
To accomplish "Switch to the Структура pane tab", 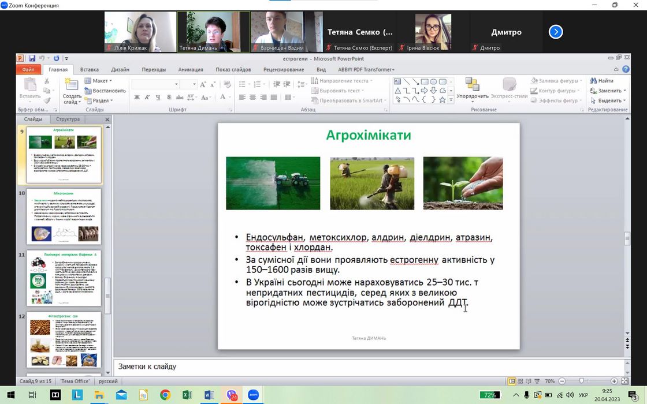I will 68,119.
